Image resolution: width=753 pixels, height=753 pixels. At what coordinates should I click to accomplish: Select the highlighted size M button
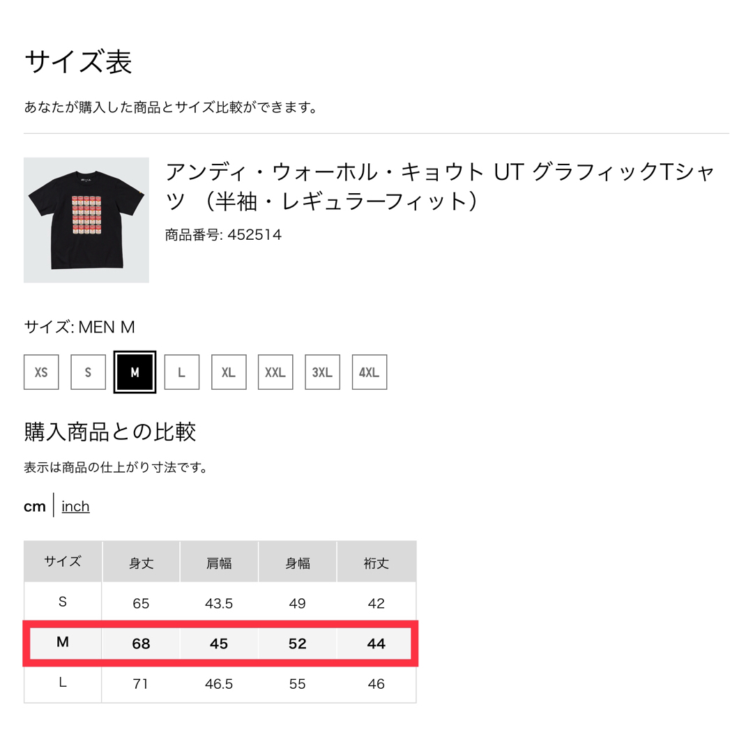coord(135,372)
